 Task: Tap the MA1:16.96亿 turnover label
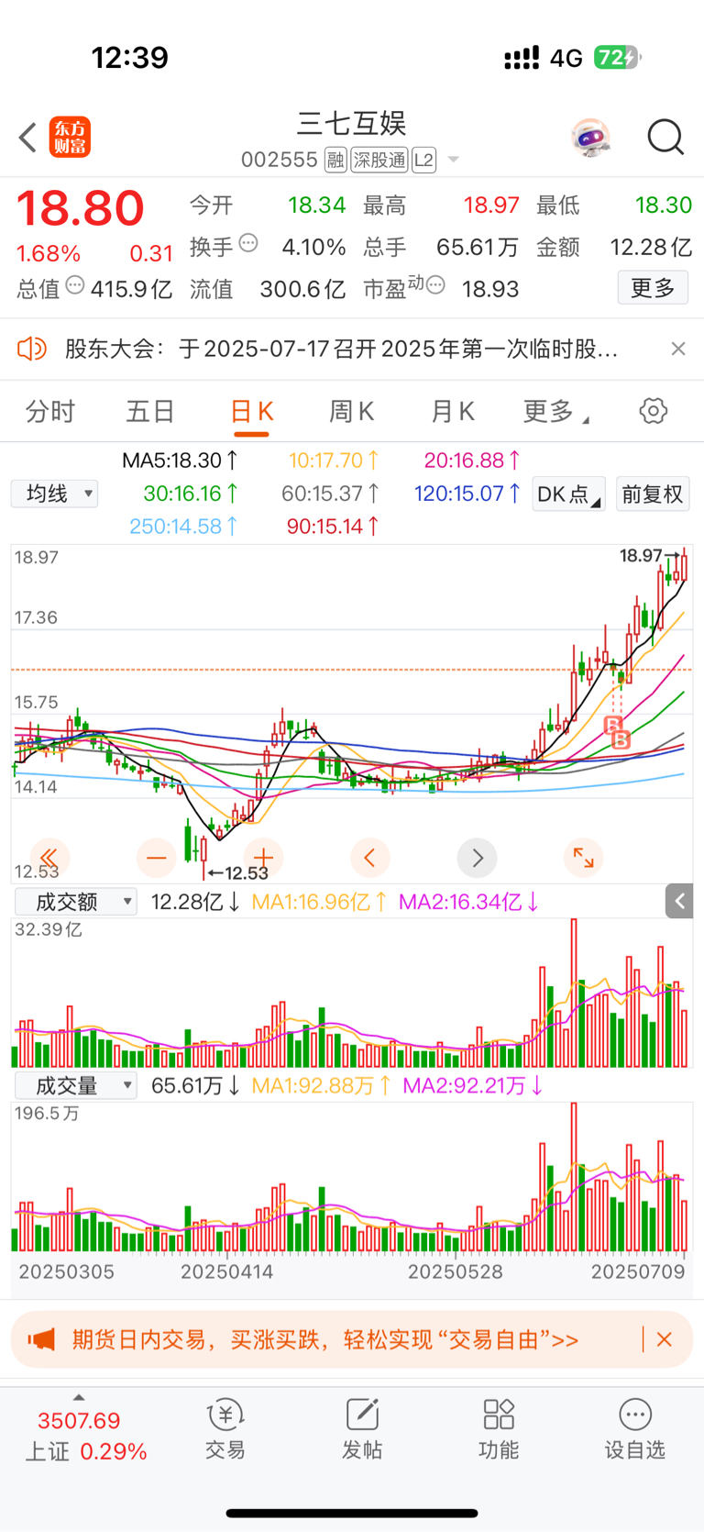coord(319,902)
